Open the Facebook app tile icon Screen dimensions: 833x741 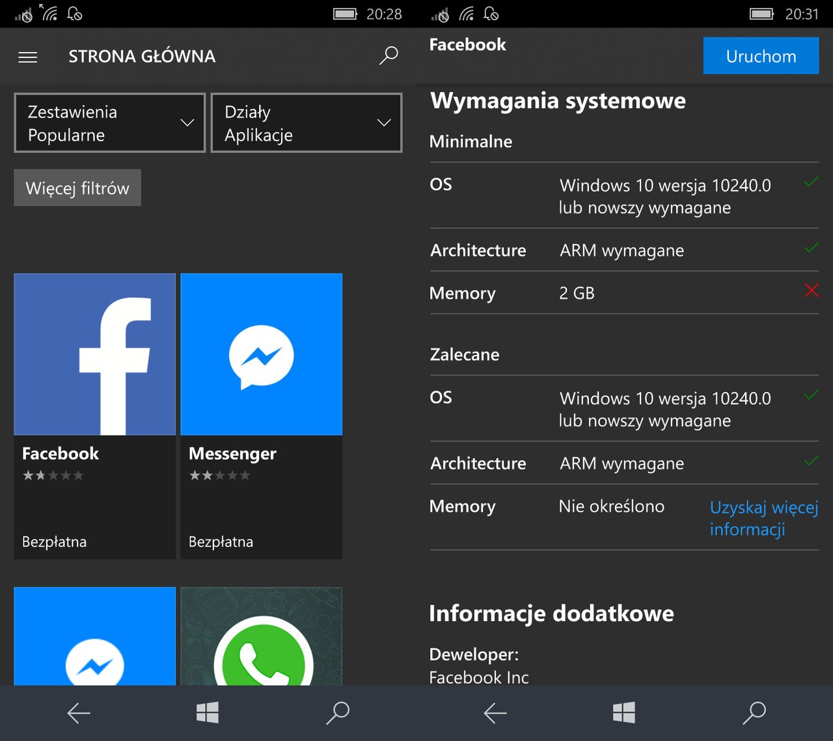click(95, 354)
